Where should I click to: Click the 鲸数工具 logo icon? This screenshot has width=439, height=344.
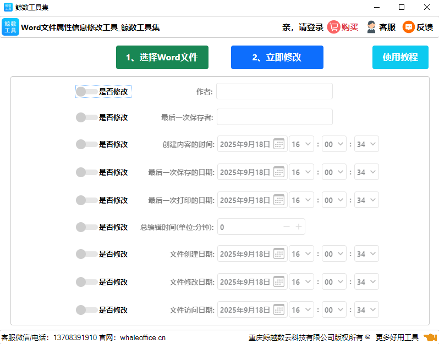click(x=10, y=27)
